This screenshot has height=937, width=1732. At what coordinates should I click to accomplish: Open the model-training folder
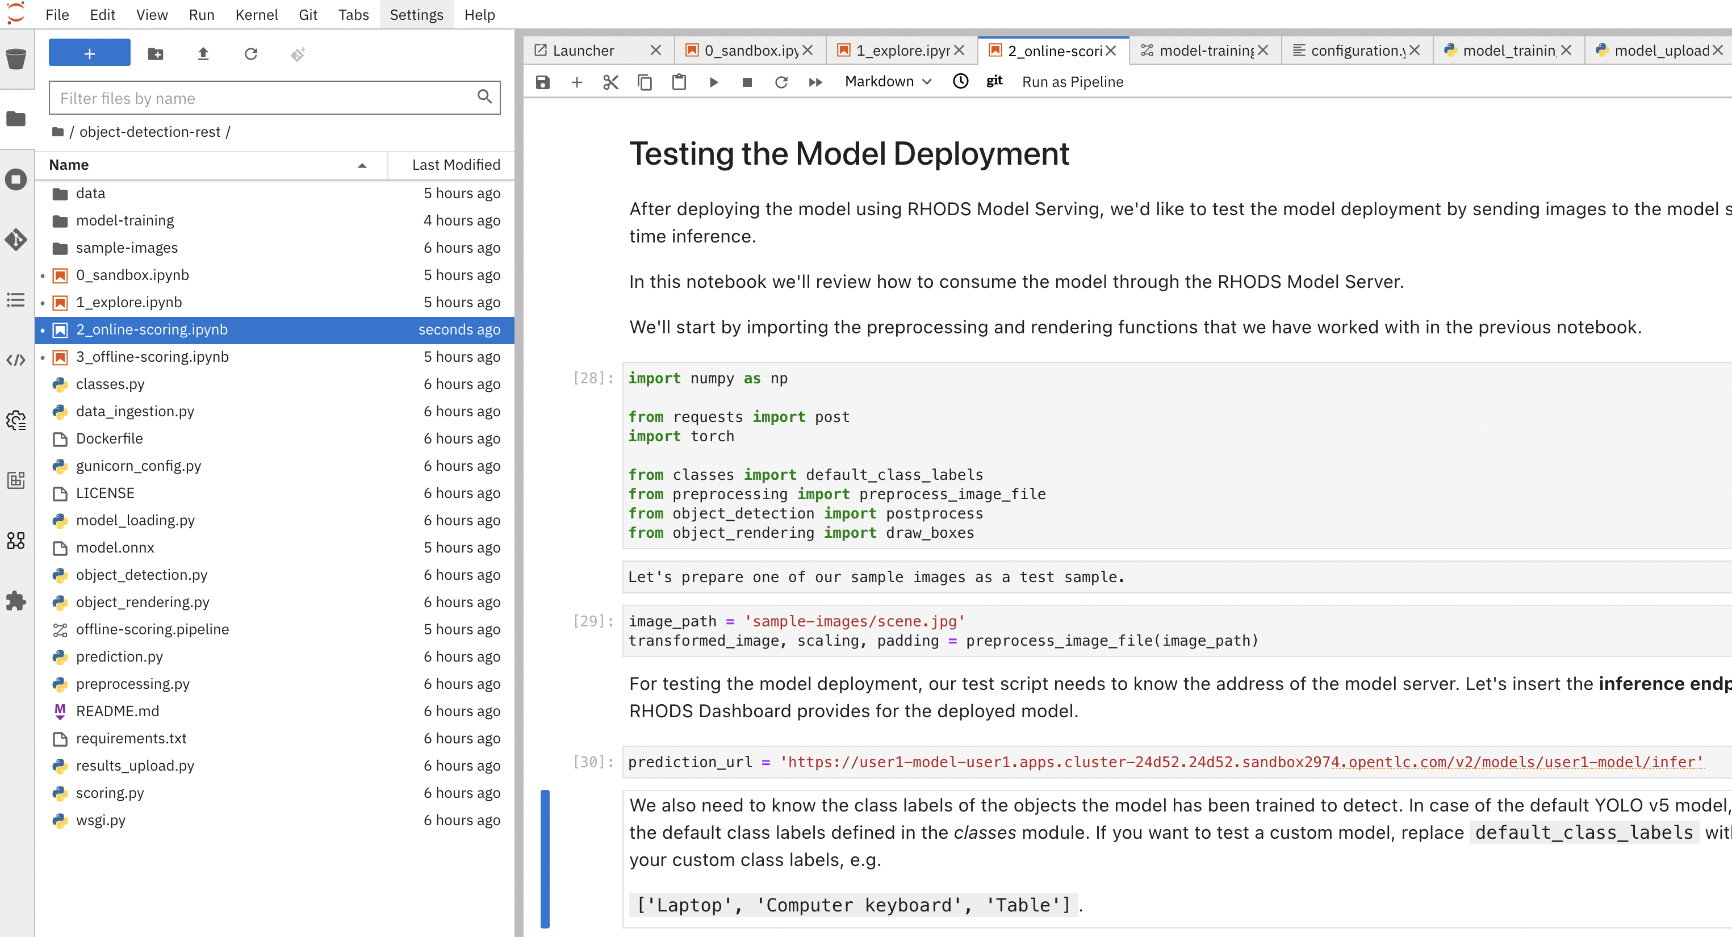(x=274, y=220)
